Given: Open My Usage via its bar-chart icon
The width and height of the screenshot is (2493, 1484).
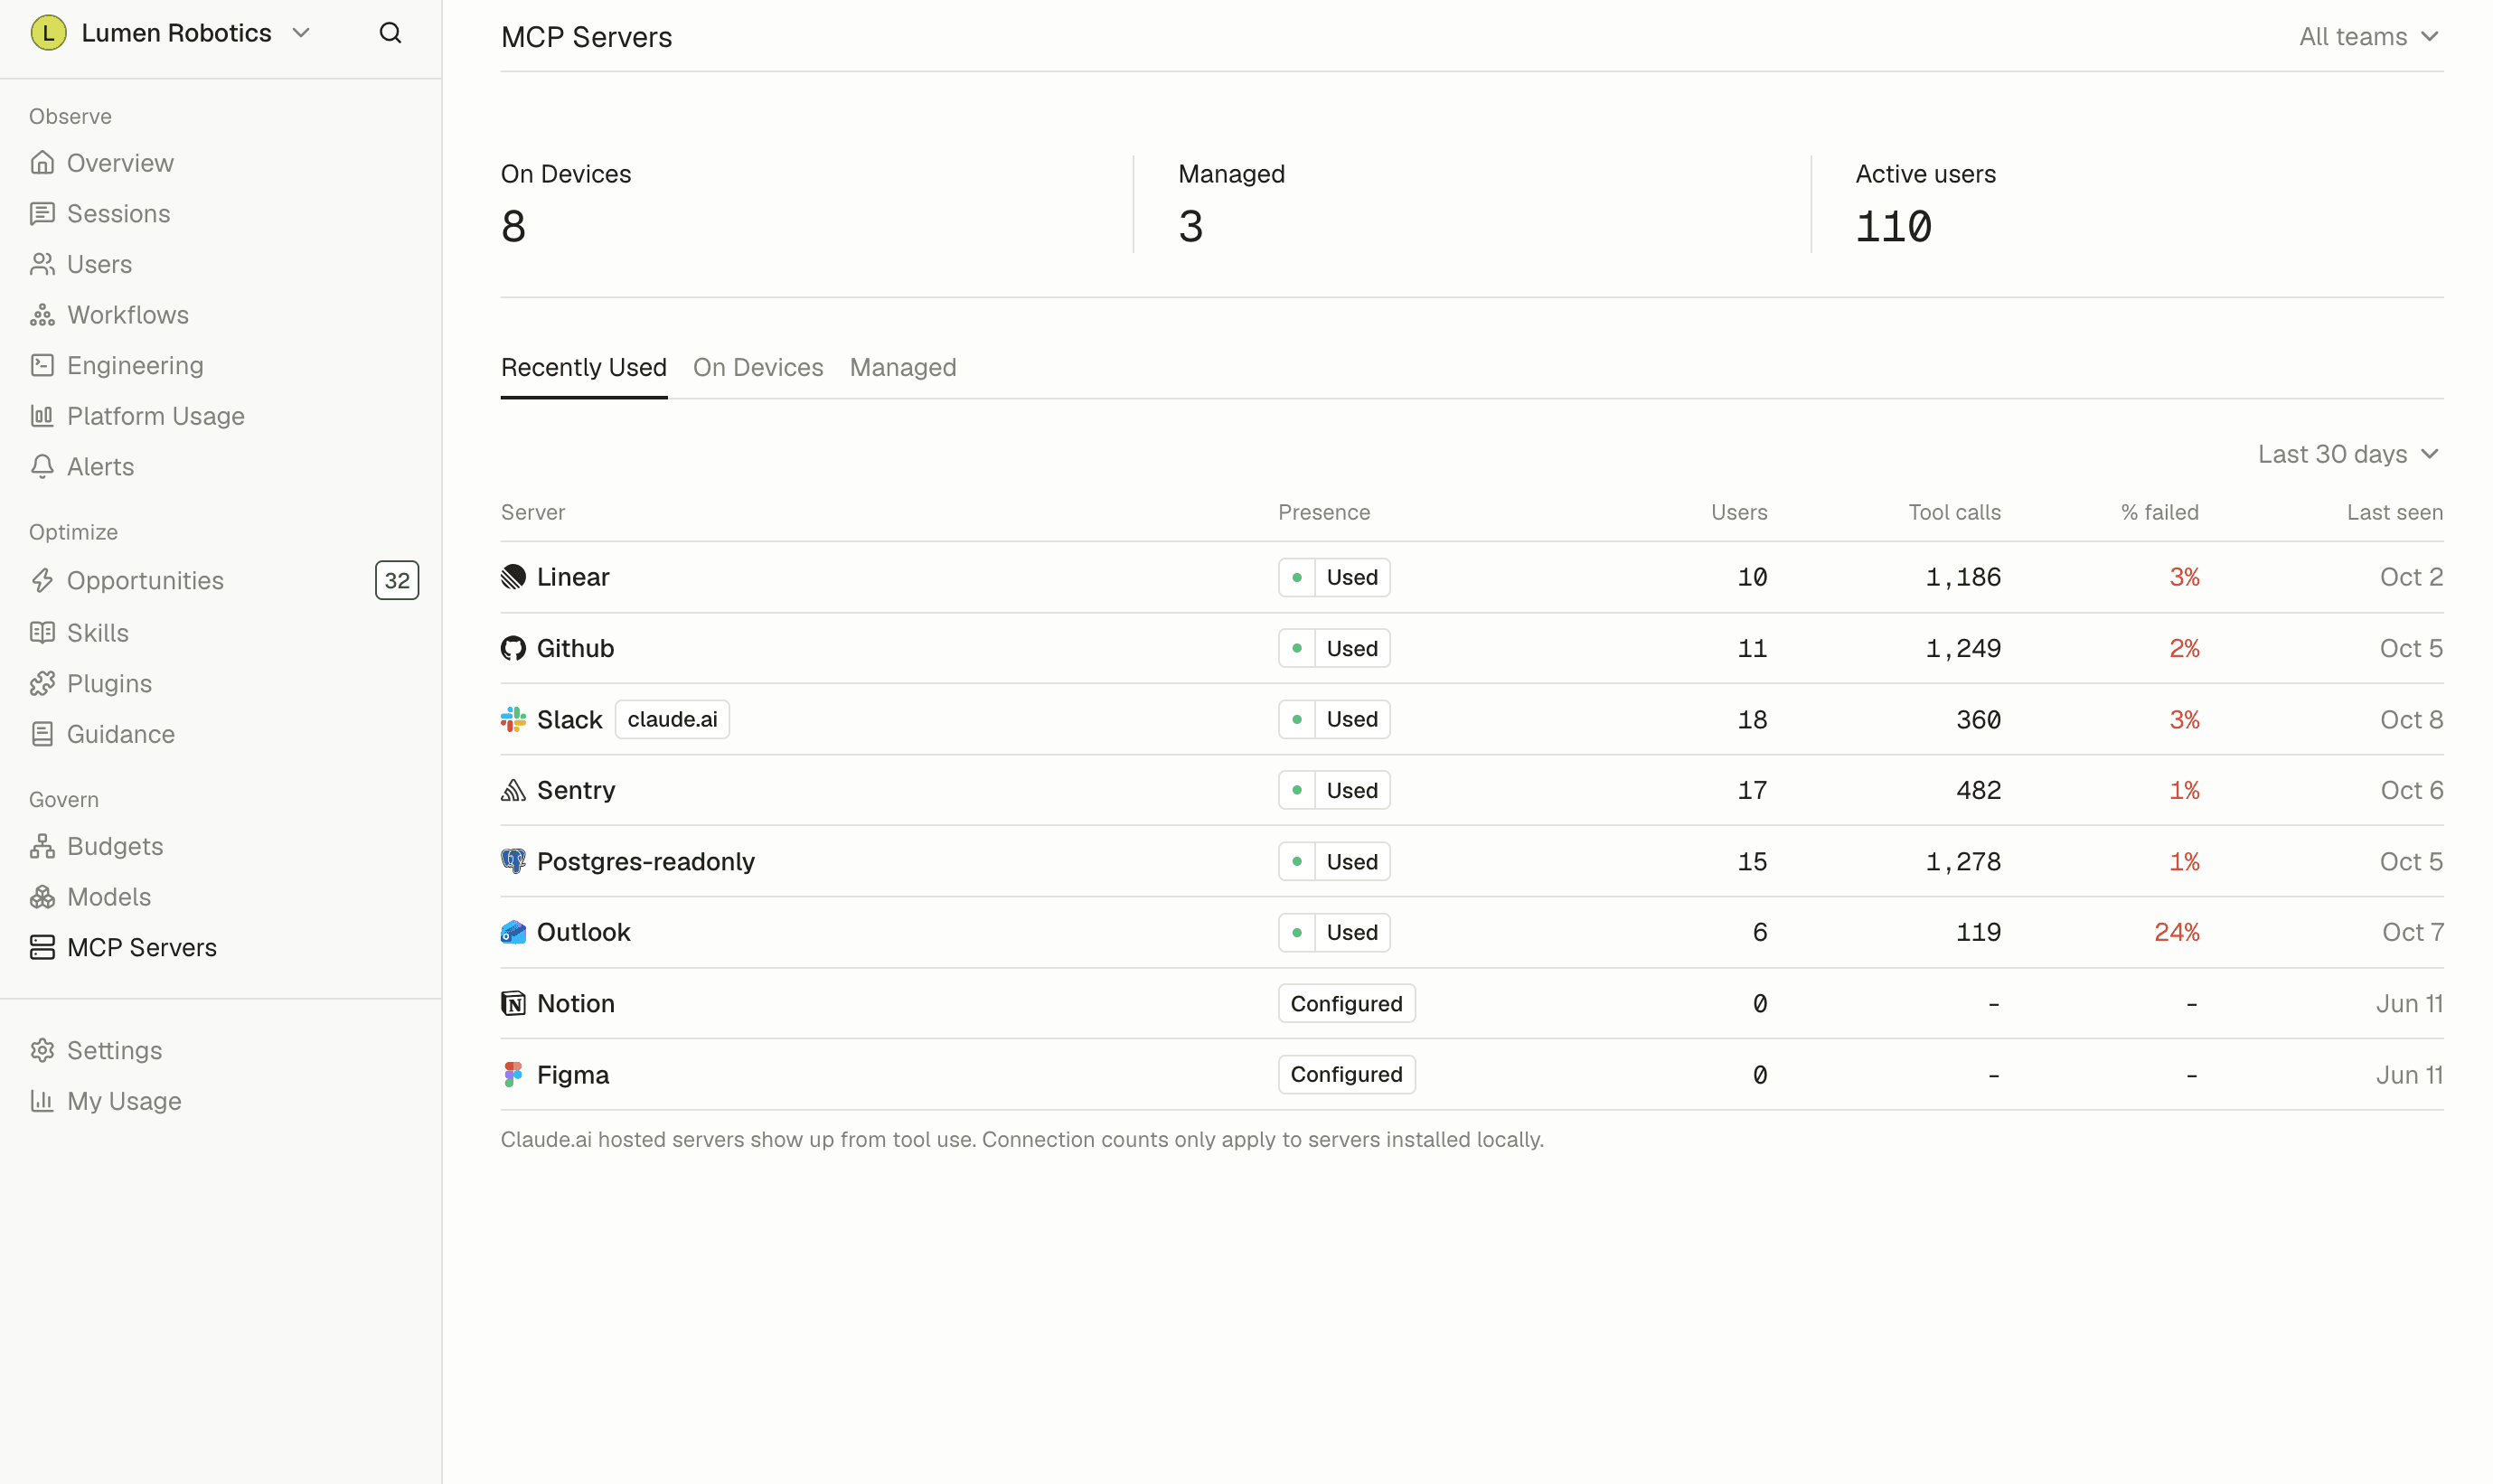Looking at the screenshot, I should tap(42, 1101).
